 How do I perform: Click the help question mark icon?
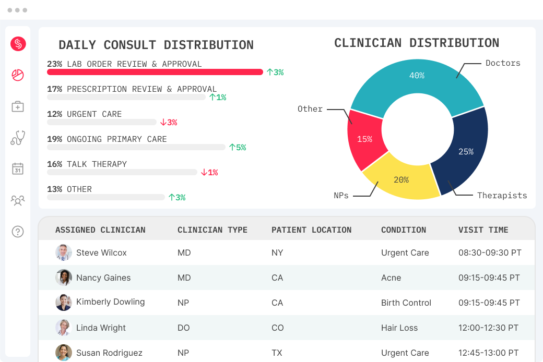tap(18, 231)
